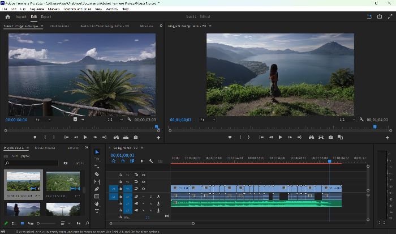Viewport: 396px width, 234px height.
Task: Toggle snap in timeline magnet icon
Action: pos(123,161)
